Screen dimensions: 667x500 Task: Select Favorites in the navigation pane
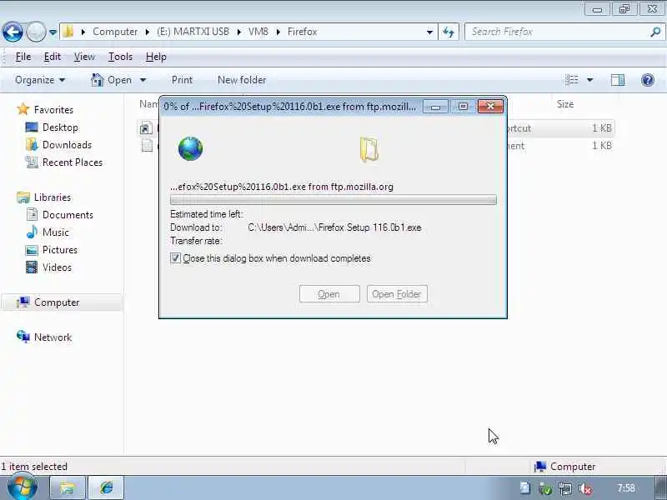pyautogui.click(x=53, y=110)
